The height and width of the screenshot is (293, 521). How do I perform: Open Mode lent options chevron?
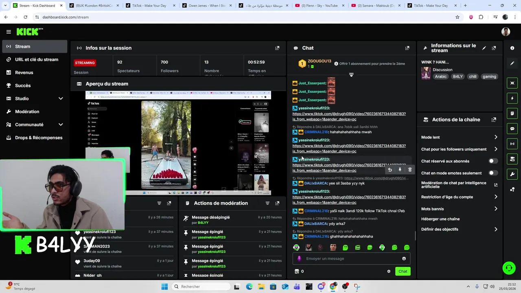pos(496,137)
